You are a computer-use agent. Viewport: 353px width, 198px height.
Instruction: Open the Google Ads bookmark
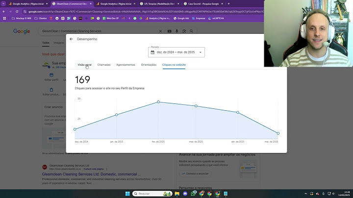(x=181, y=19)
